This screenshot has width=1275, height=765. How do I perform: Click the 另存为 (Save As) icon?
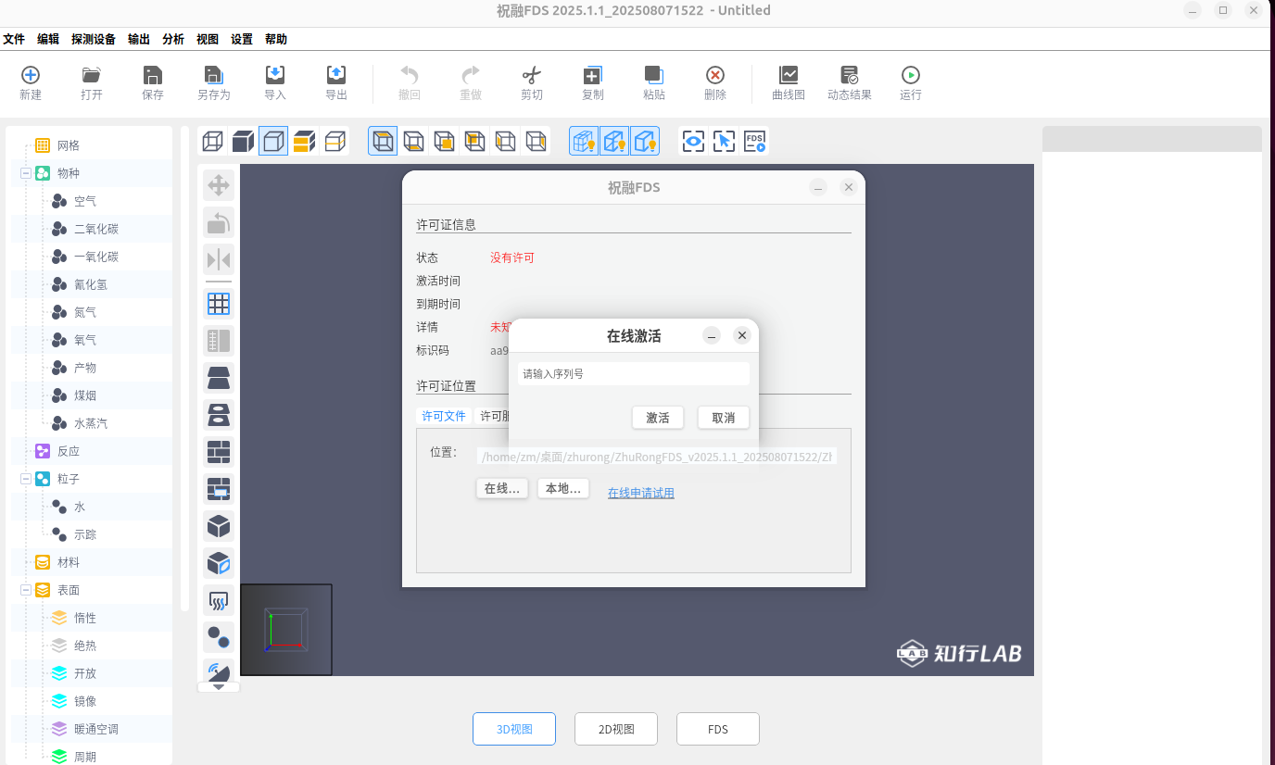(213, 75)
